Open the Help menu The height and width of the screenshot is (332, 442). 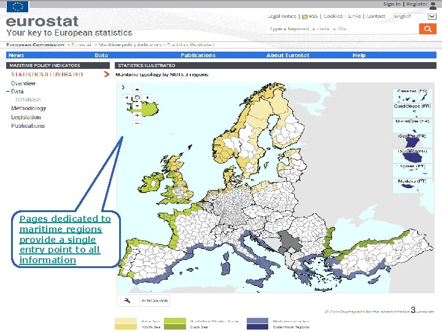[x=359, y=55]
